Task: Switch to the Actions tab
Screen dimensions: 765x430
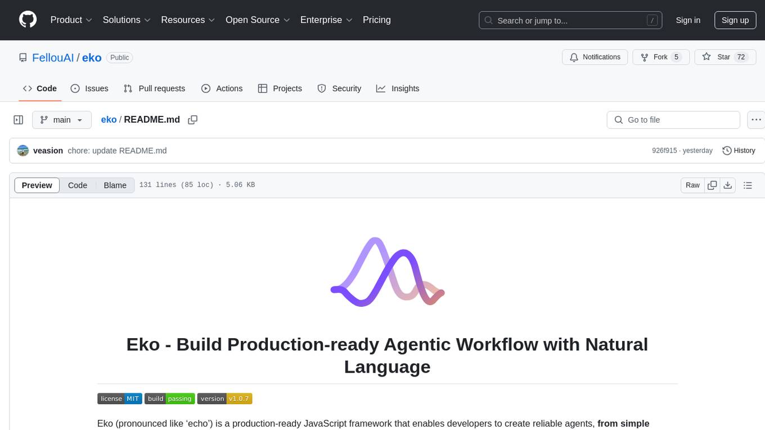Action: click(222, 88)
